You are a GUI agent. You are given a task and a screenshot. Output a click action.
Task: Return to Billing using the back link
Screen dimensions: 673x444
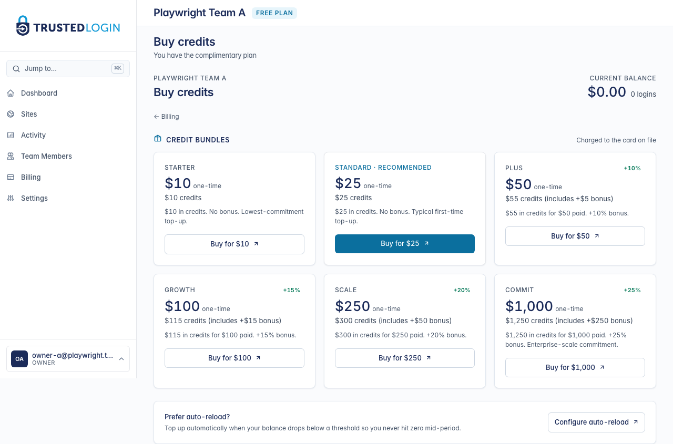(x=166, y=116)
